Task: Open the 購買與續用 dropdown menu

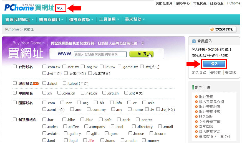Action: click(51, 20)
